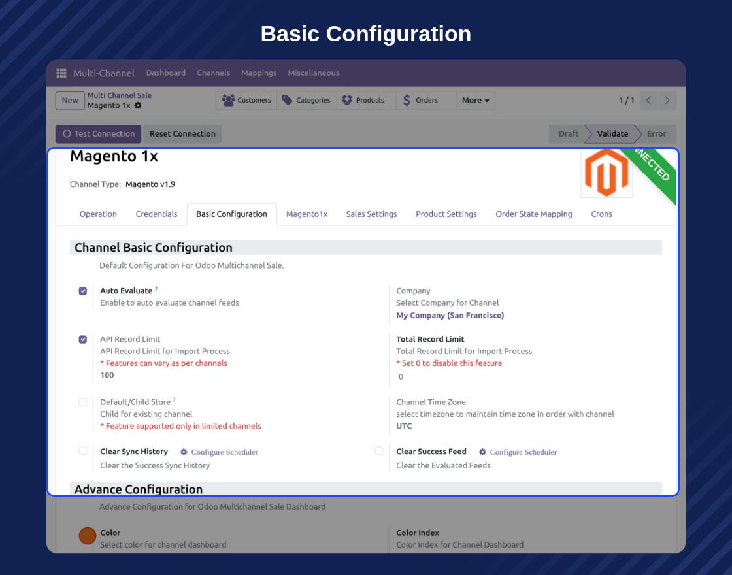Switch to the Operation tab
732x575 pixels.
click(x=98, y=214)
